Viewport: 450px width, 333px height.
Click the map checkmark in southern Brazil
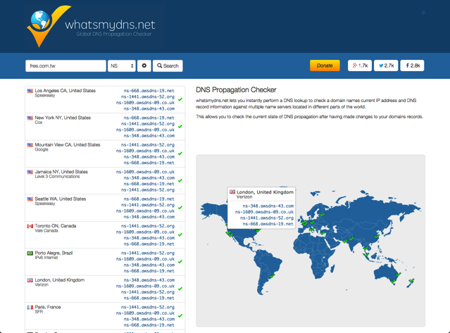tap(272, 276)
